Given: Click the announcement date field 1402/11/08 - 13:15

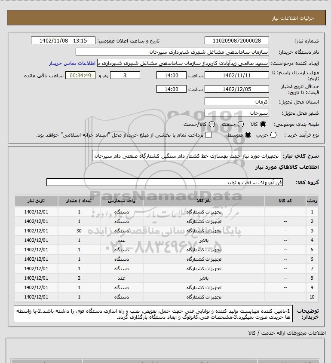Looking at the screenshot, I should pyautogui.click(x=63, y=41).
